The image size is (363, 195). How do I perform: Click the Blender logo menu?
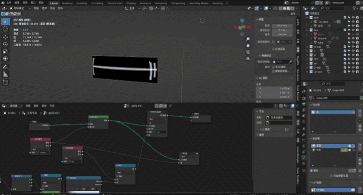tap(3, 3)
